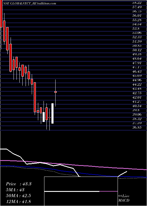The width and height of the screenshot is (147, 206).
Task: Click the 47.91 price level label
Action: pyautogui.click(x=137, y=63)
